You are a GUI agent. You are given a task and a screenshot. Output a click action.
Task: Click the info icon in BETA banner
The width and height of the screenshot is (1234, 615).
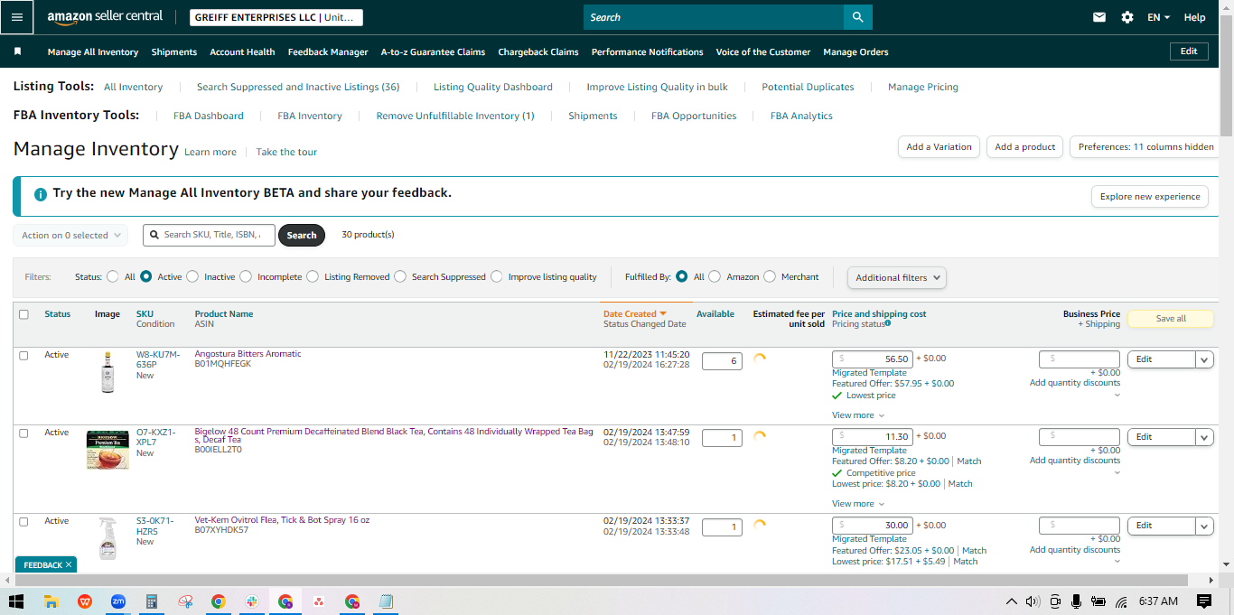(x=40, y=194)
